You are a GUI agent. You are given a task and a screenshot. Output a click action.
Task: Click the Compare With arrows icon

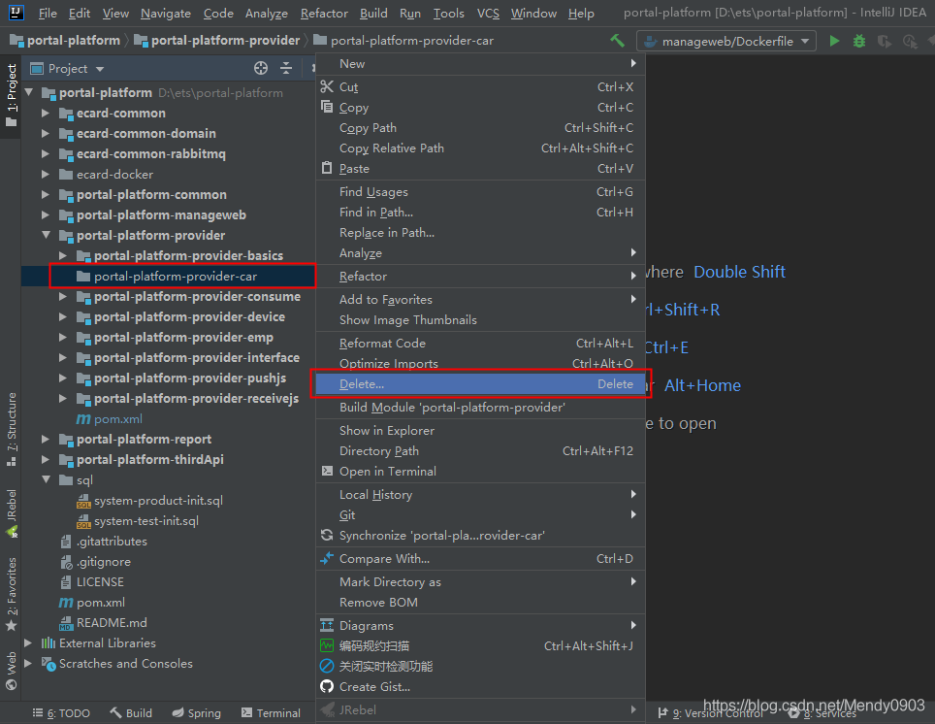tap(327, 558)
